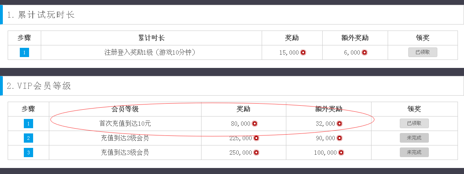Viewport: 464px width, 174px height.
Task: Click the coin icon next to 250,000
Action: click(x=256, y=153)
